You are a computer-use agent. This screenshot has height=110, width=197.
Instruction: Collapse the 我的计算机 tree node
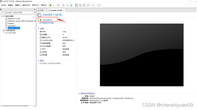pos(2,16)
